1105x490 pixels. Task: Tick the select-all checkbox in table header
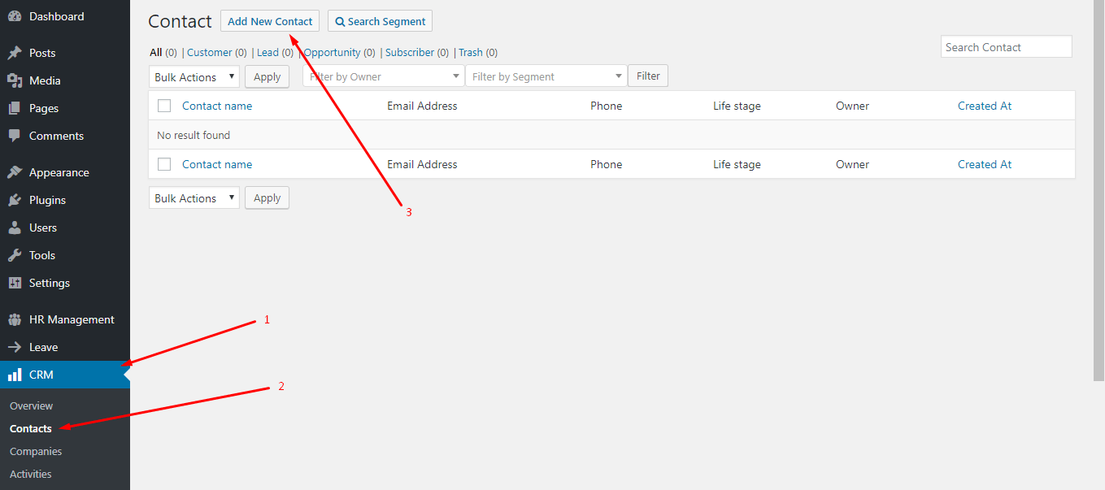[164, 106]
